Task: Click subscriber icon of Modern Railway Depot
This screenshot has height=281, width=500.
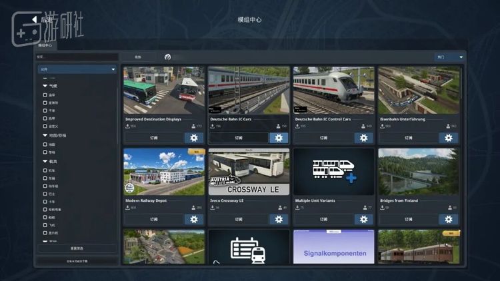Action: [x=193, y=208]
